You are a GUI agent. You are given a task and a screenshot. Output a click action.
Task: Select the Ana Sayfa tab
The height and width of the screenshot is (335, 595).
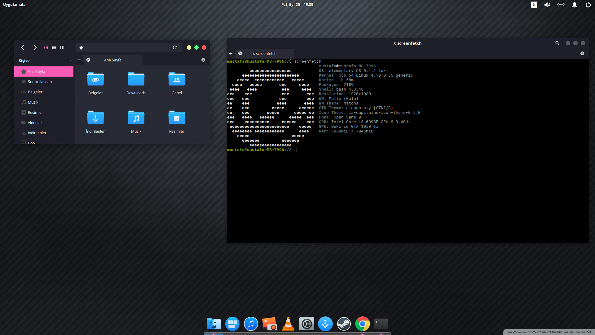pyautogui.click(x=113, y=60)
